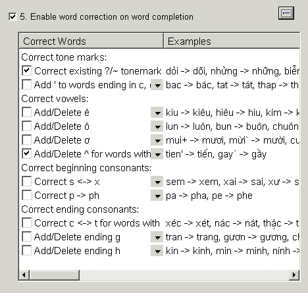The width and height of the screenshot is (308, 293).
Task: Click the right scroll arrow of horizontal scrollbar
Action: [294, 275]
